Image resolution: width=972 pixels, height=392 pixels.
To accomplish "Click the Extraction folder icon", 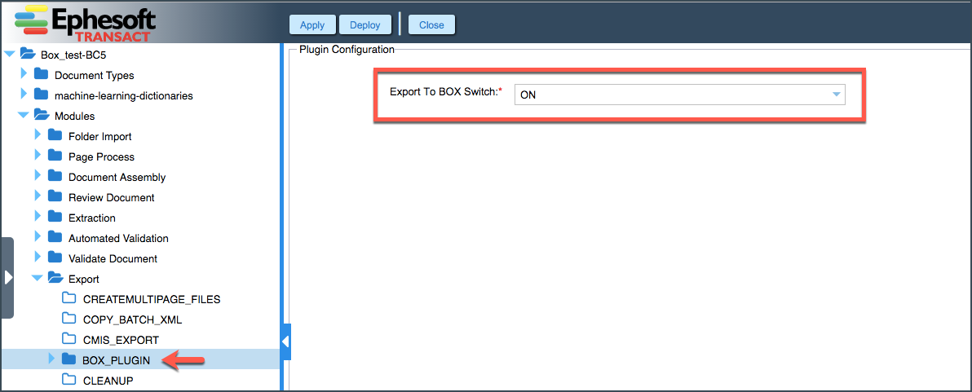I will pyautogui.click(x=55, y=218).
